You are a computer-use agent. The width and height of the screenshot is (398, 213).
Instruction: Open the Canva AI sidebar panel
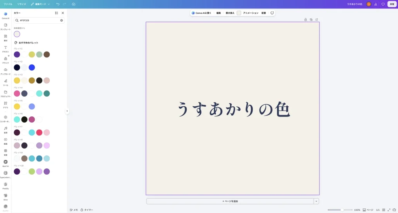5,16
